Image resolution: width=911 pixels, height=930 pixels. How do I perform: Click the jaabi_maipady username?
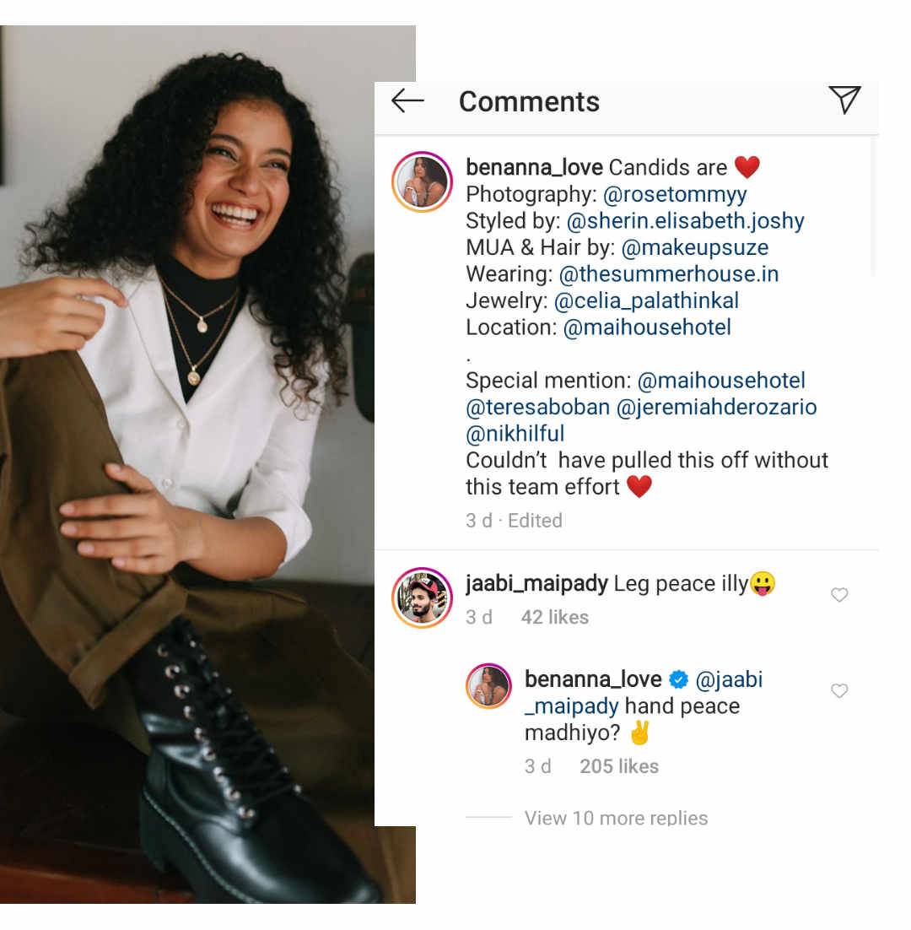[x=536, y=583]
